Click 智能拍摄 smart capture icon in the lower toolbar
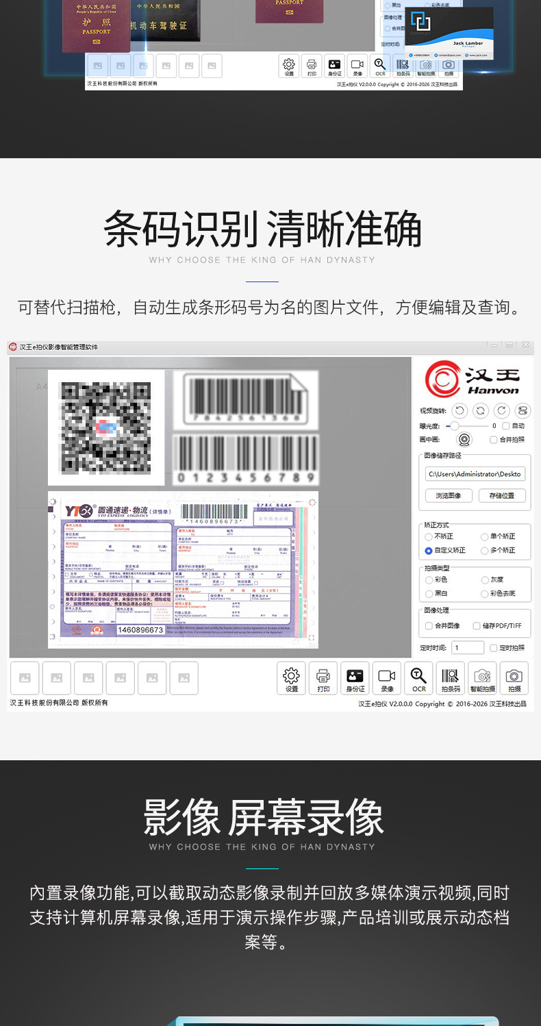This screenshot has width=541, height=1026. 482,677
